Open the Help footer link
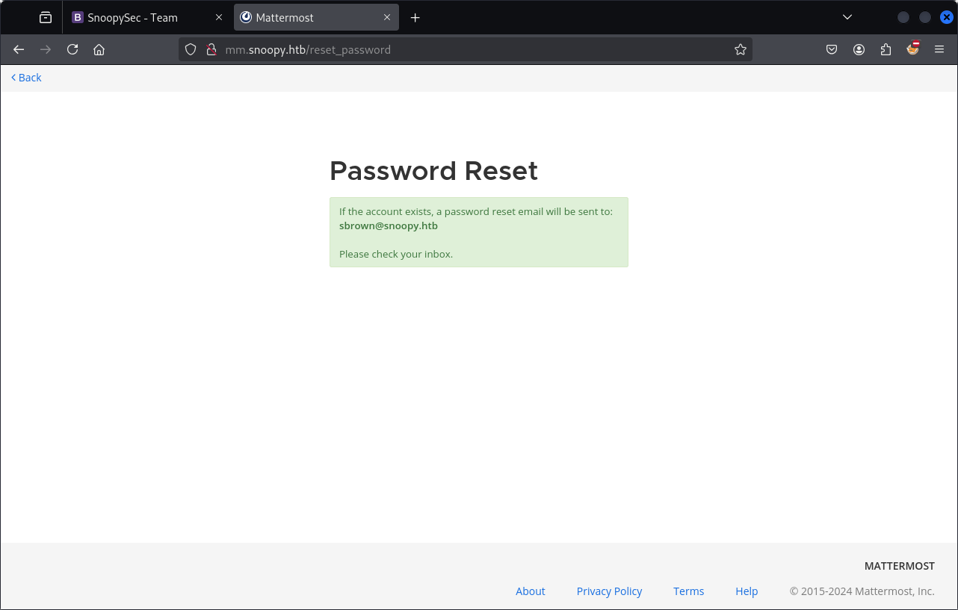This screenshot has height=610, width=958. point(747,591)
